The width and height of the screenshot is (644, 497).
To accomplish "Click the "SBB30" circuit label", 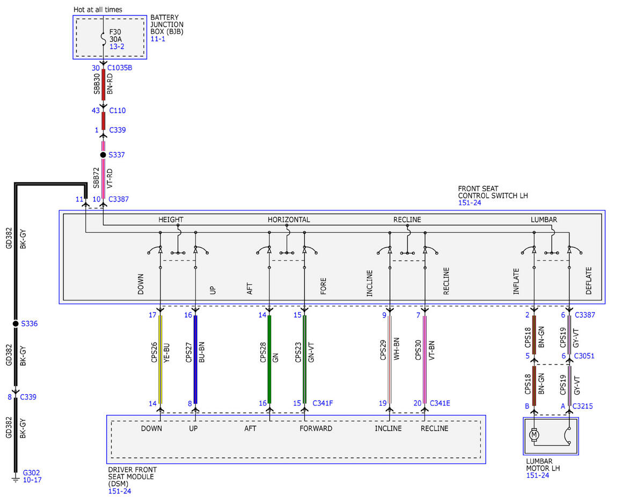I will click(x=97, y=84).
